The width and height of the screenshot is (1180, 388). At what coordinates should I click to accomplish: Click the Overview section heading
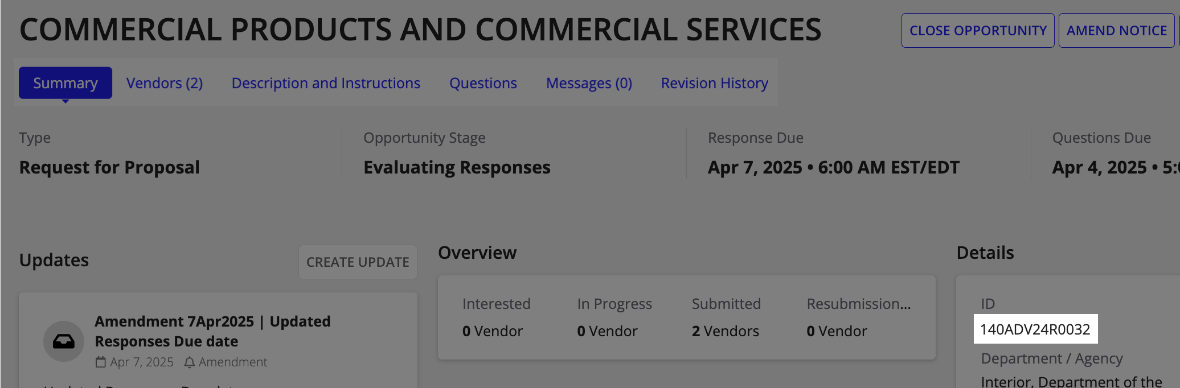pyautogui.click(x=477, y=253)
